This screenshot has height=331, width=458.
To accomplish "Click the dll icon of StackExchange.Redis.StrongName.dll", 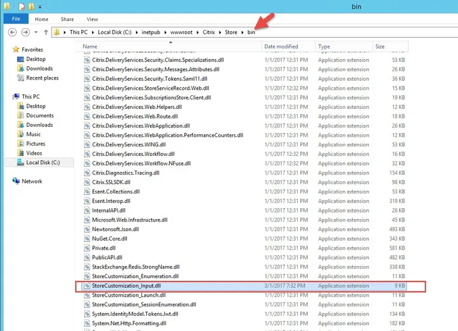I will [x=87, y=267].
